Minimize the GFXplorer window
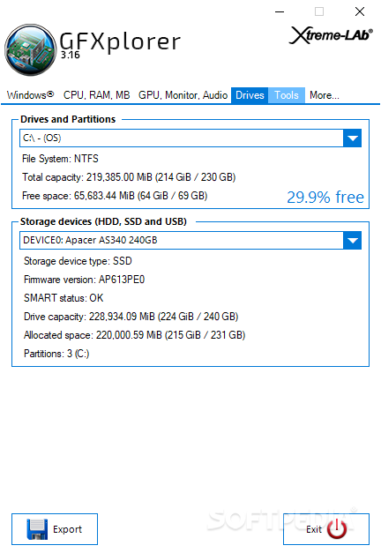Viewport: 381px width, 553px height. pyautogui.click(x=280, y=11)
